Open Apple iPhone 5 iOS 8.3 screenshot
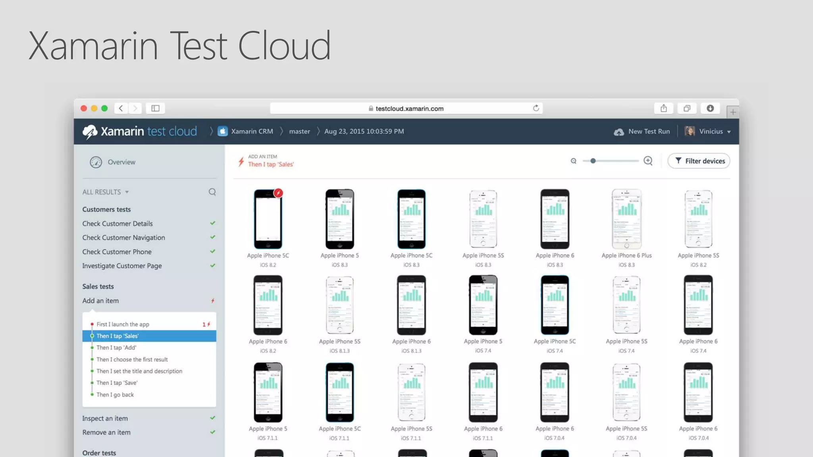 (340, 219)
